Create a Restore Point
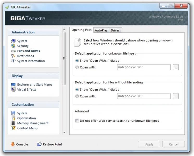Viewport: 194px width, 156px height. 52,144
